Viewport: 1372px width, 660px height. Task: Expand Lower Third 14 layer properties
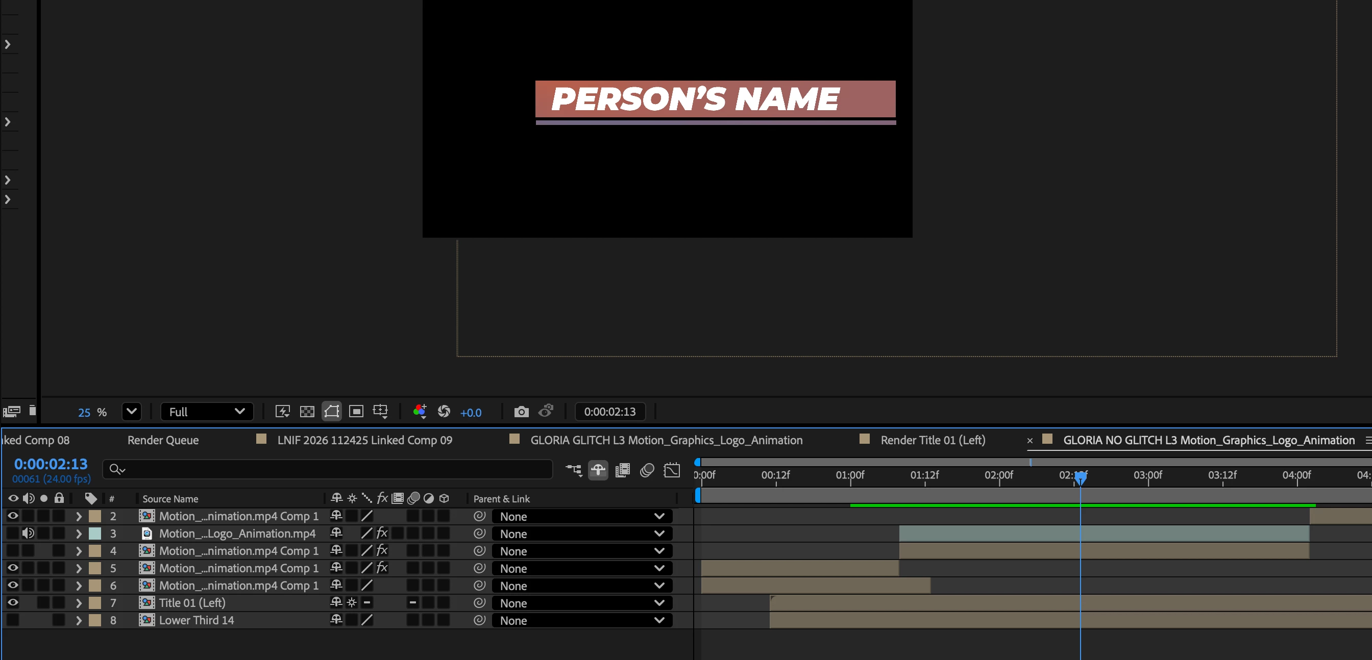coord(79,620)
